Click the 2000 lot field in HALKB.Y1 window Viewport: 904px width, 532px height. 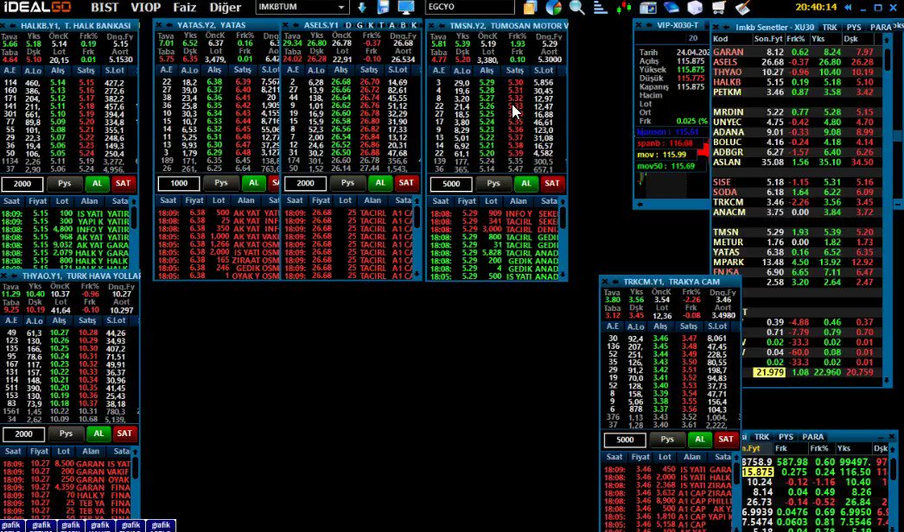click(x=22, y=184)
